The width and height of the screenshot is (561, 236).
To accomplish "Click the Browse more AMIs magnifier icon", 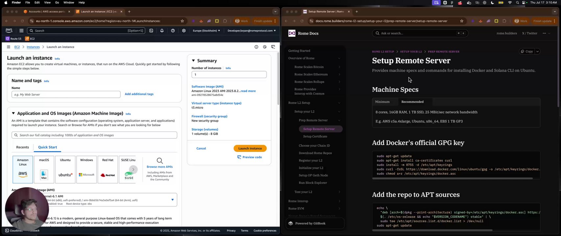I will click(x=160, y=161).
